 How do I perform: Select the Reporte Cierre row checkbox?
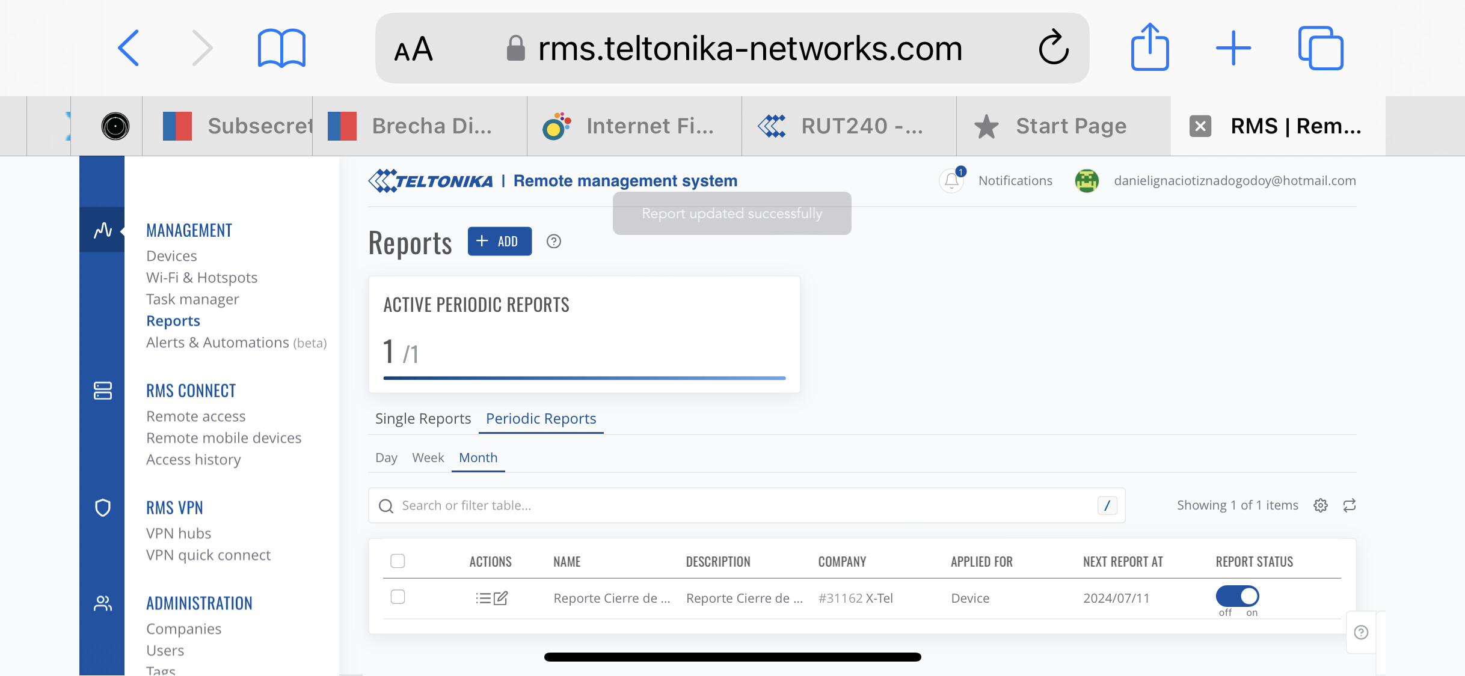point(398,597)
